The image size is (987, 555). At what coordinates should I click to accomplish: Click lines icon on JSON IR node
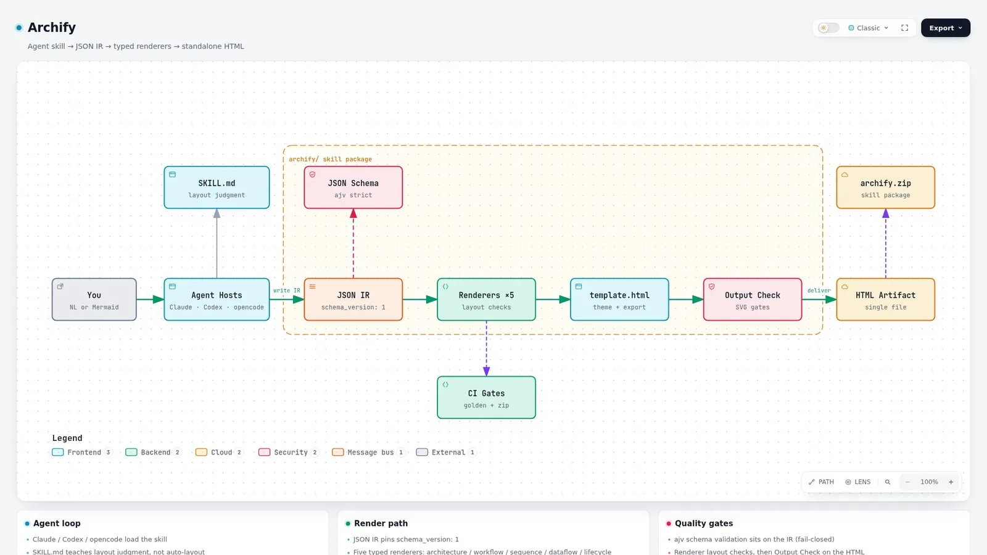coord(312,286)
